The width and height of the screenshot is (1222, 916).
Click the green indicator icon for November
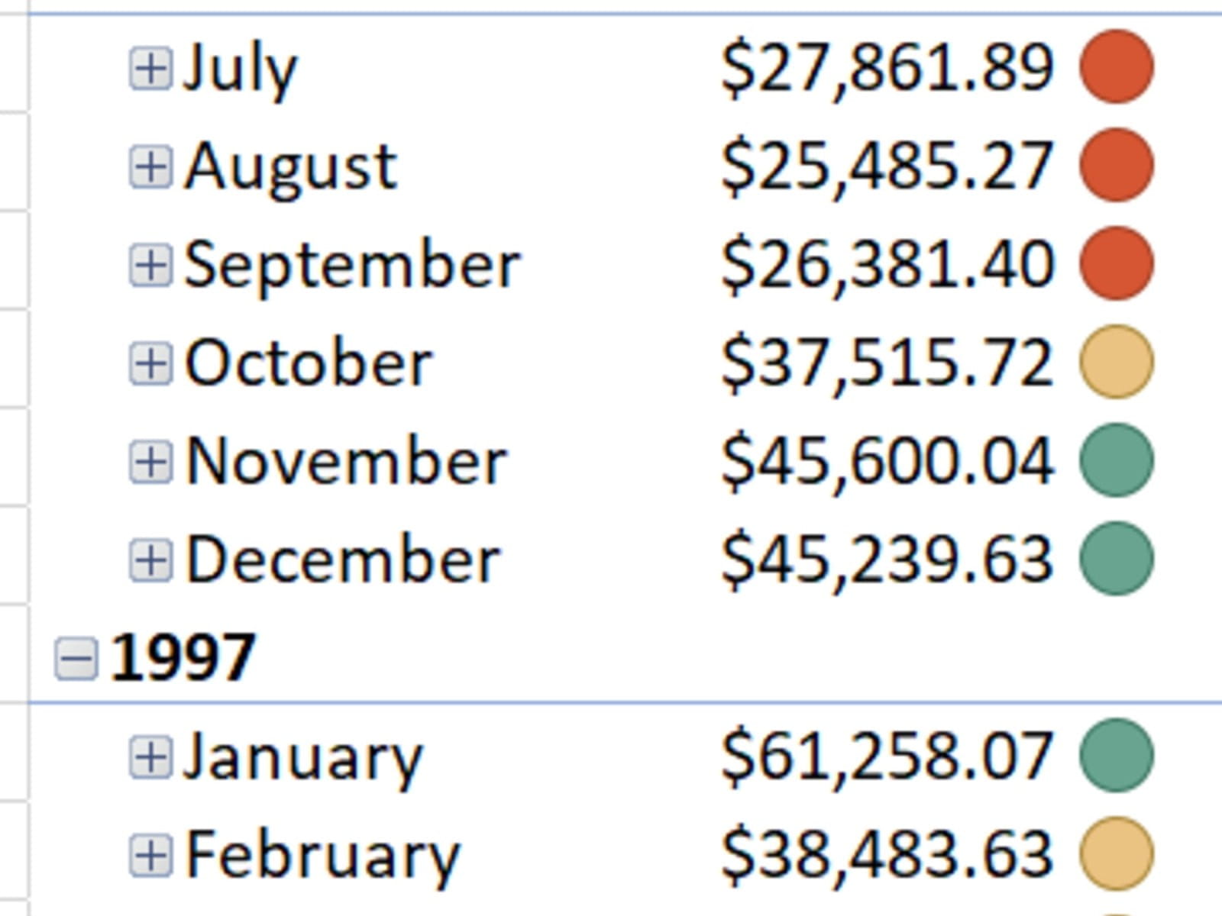click(x=1116, y=460)
